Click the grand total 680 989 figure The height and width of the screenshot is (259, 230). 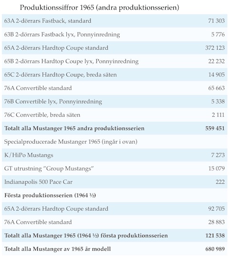(x=215, y=249)
